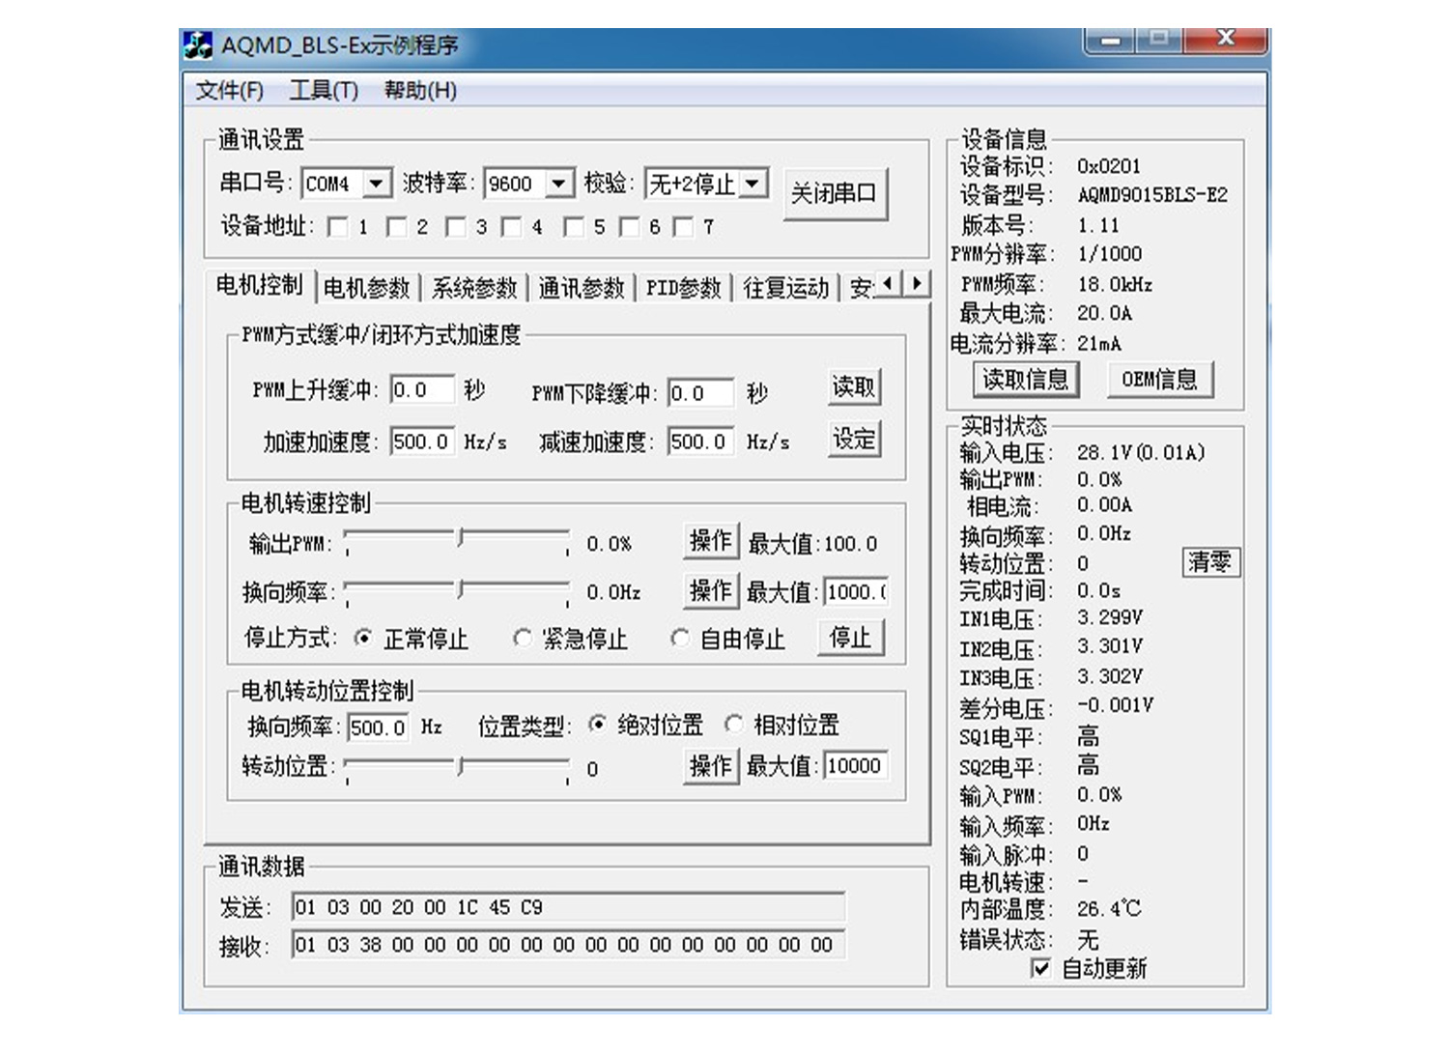Check device address 4 checkbox

[x=512, y=227]
